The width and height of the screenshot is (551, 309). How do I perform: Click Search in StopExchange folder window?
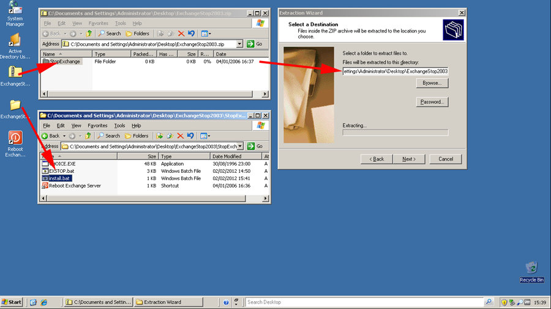click(x=109, y=136)
